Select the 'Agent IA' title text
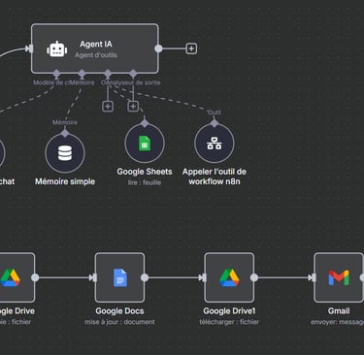The height and width of the screenshot is (355, 364). click(x=96, y=44)
